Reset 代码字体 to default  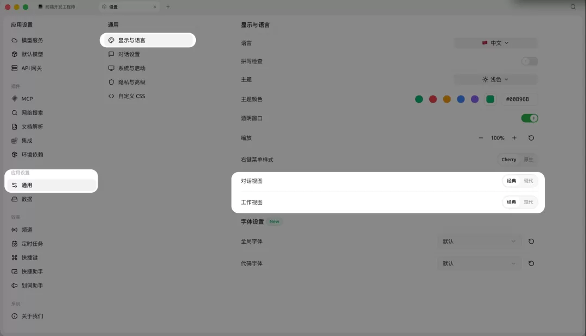pyautogui.click(x=531, y=263)
